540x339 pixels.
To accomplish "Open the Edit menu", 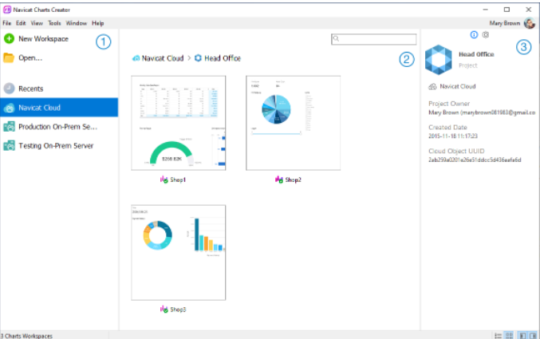I will (21, 23).
